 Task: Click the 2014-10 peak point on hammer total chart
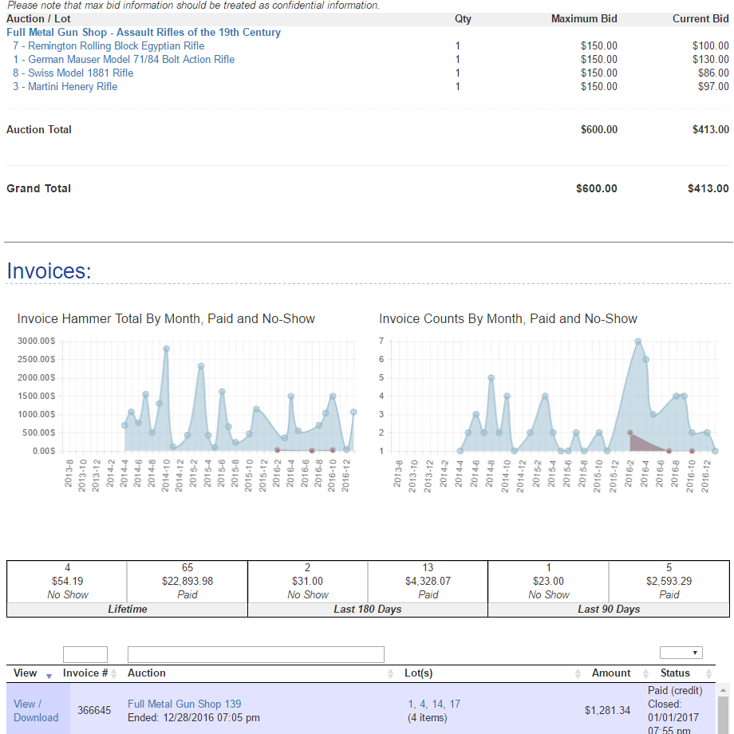pos(166,349)
